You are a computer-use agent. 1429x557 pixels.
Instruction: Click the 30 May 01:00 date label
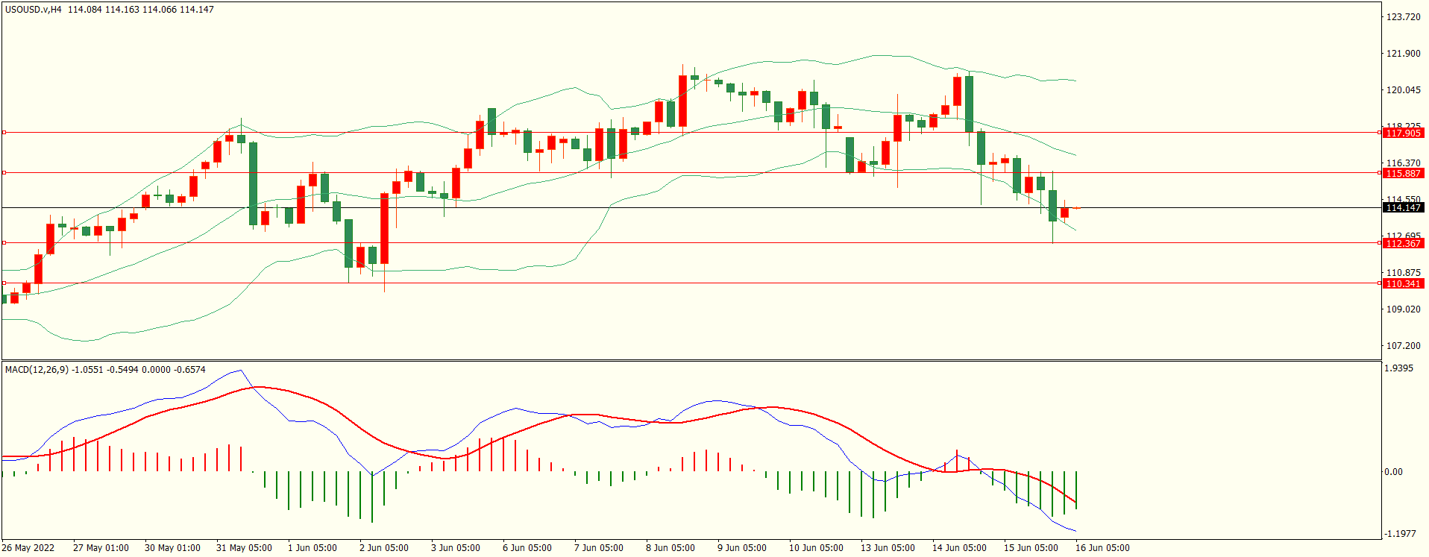[x=172, y=548]
